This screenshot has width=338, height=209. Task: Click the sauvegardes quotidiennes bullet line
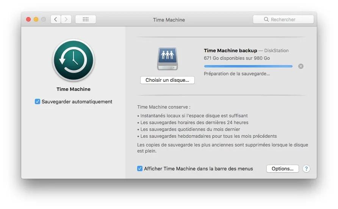(189, 129)
